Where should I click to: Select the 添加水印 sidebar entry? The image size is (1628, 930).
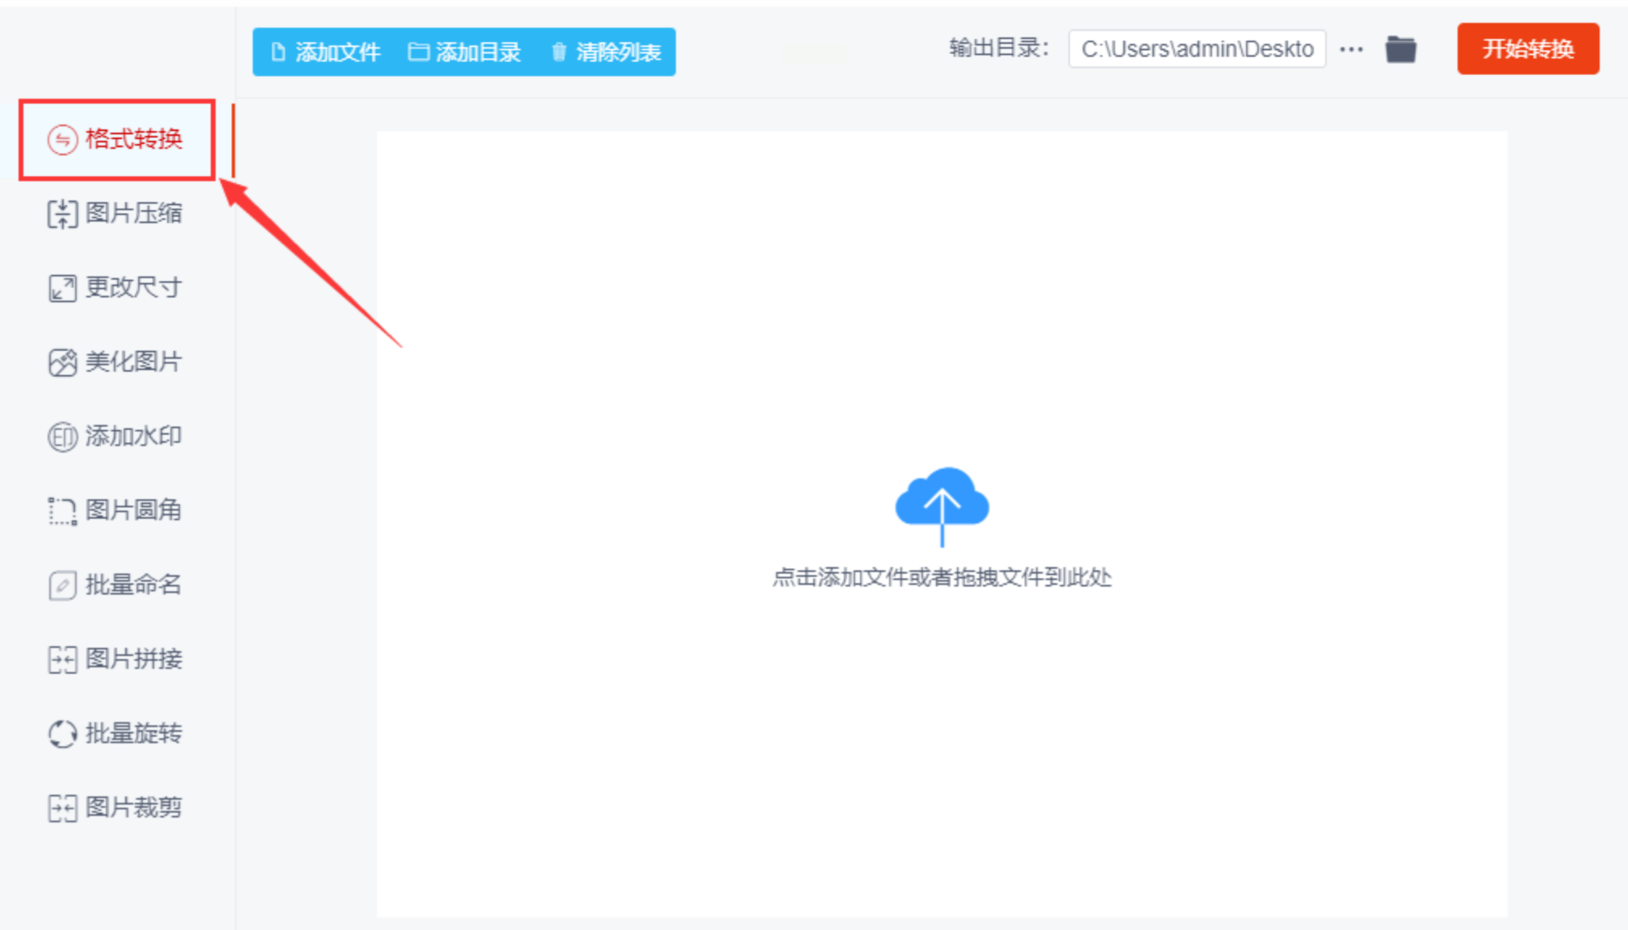(133, 437)
